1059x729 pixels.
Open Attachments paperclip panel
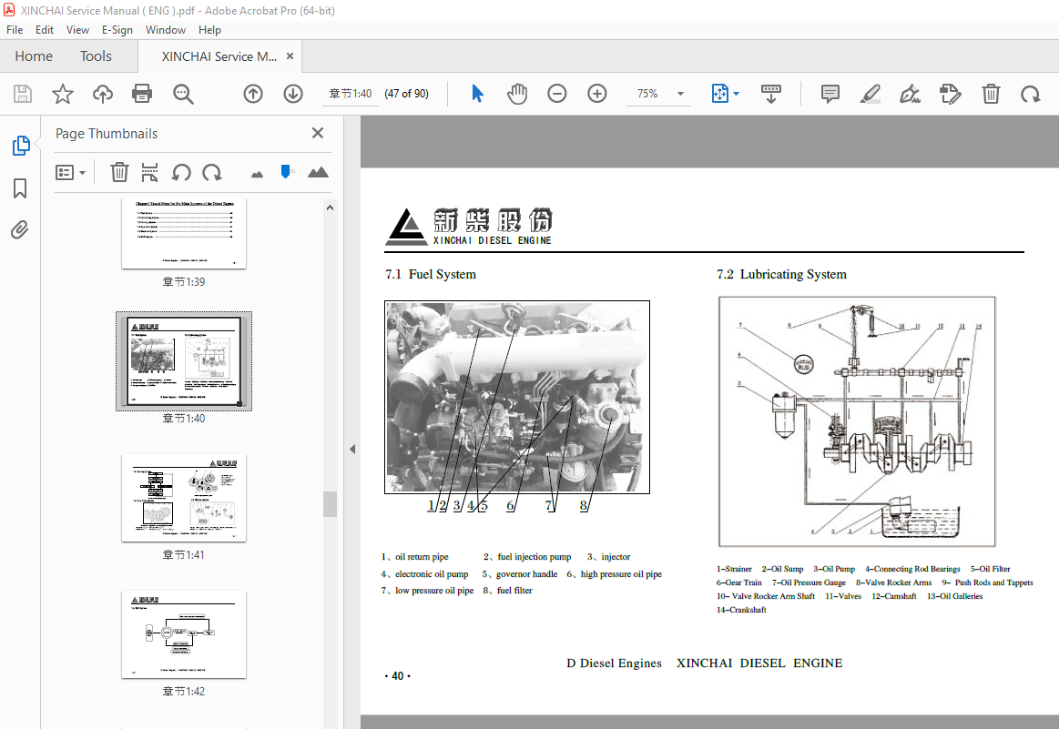[x=20, y=230]
